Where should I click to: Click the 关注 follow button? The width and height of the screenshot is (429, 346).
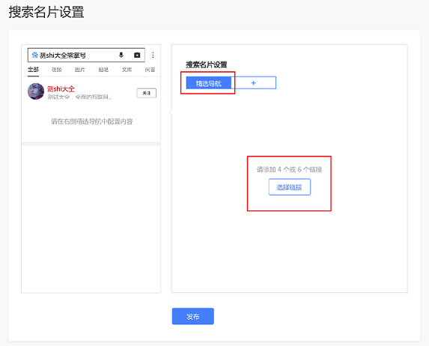(147, 93)
